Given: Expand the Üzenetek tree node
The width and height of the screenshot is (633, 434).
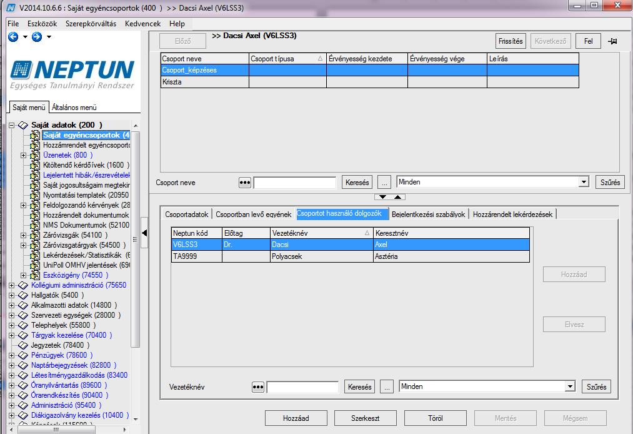Looking at the screenshot, I should click(x=23, y=155).
